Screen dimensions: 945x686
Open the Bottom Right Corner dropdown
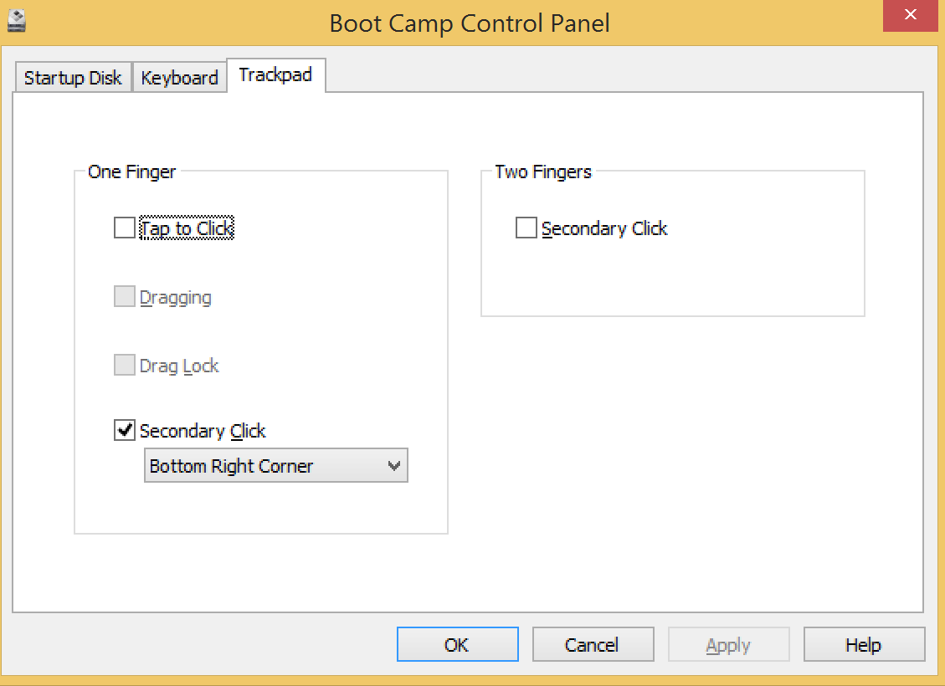point(276,465)
